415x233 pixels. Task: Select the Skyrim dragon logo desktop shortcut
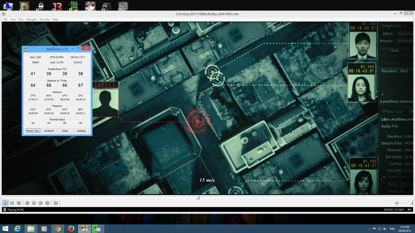click(41, 6)
